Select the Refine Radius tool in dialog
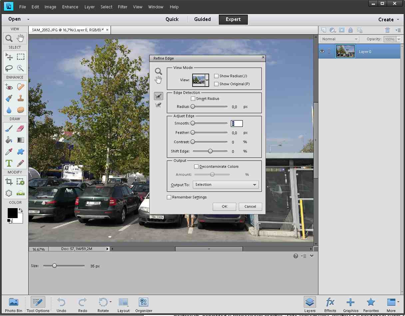 159,96
